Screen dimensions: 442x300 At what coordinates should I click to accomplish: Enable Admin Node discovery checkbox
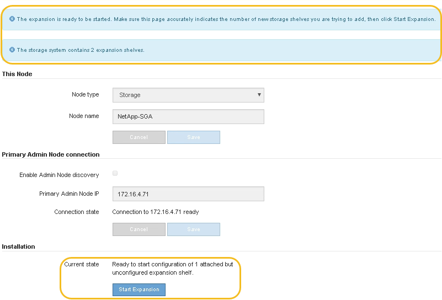click(115, 173)
